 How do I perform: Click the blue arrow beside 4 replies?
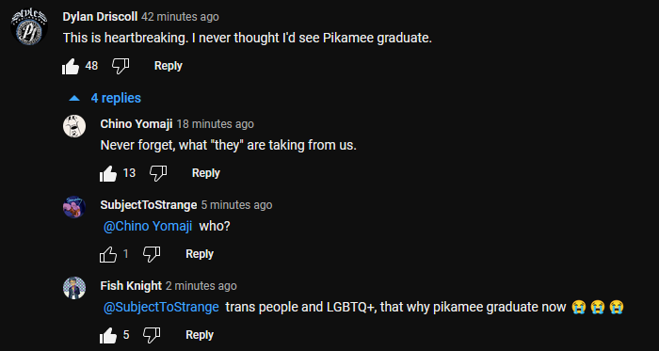(x=74, y=98)
